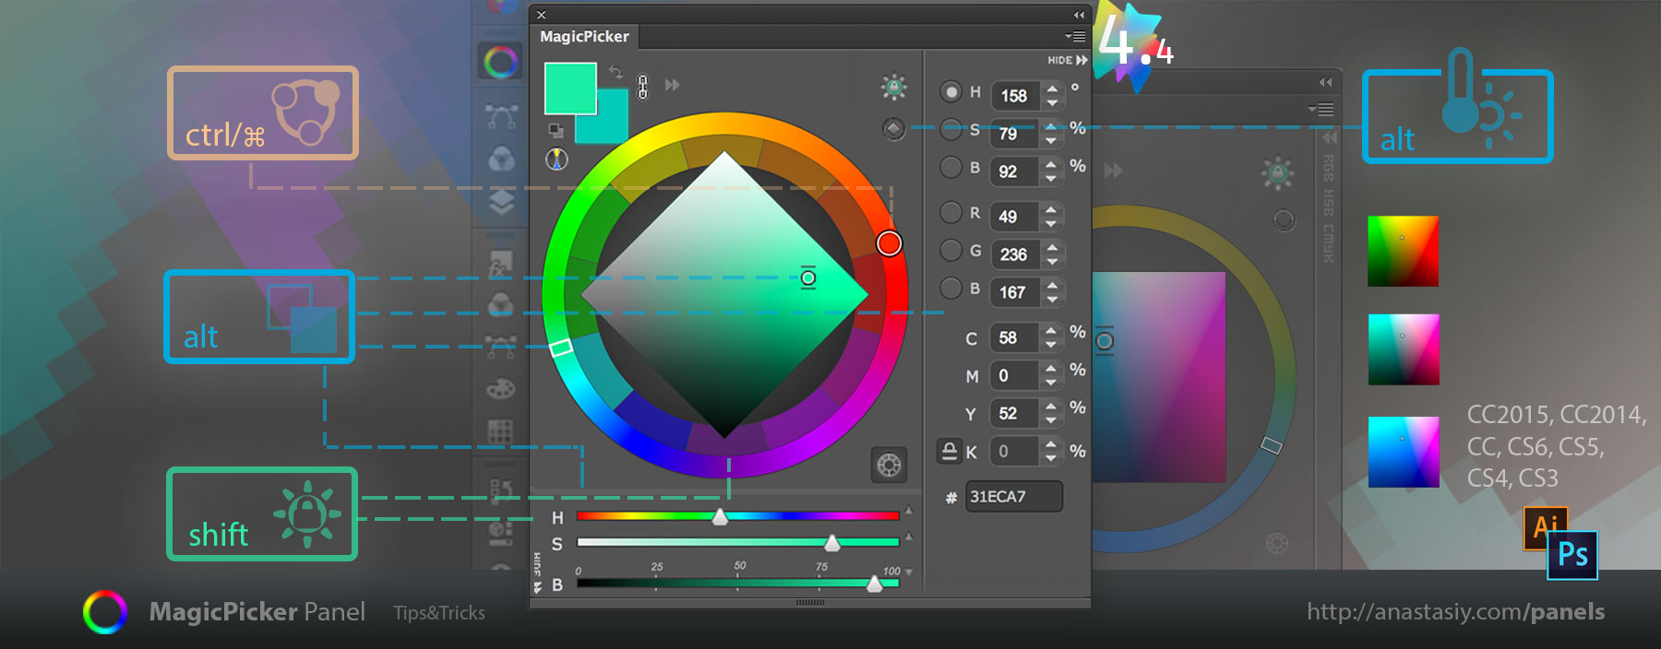Click the padlock sun icon in the background panel
Viewport: 1661px width, 649px height.
pyautogui.click(x=1277, y=172)
